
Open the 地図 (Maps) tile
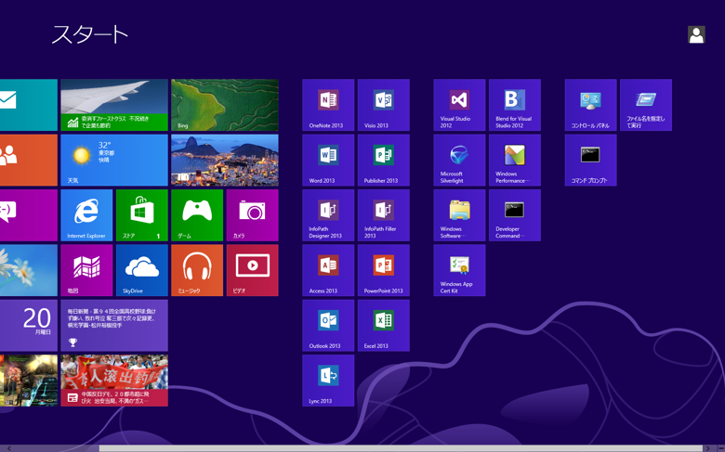(x=86, y=270)
